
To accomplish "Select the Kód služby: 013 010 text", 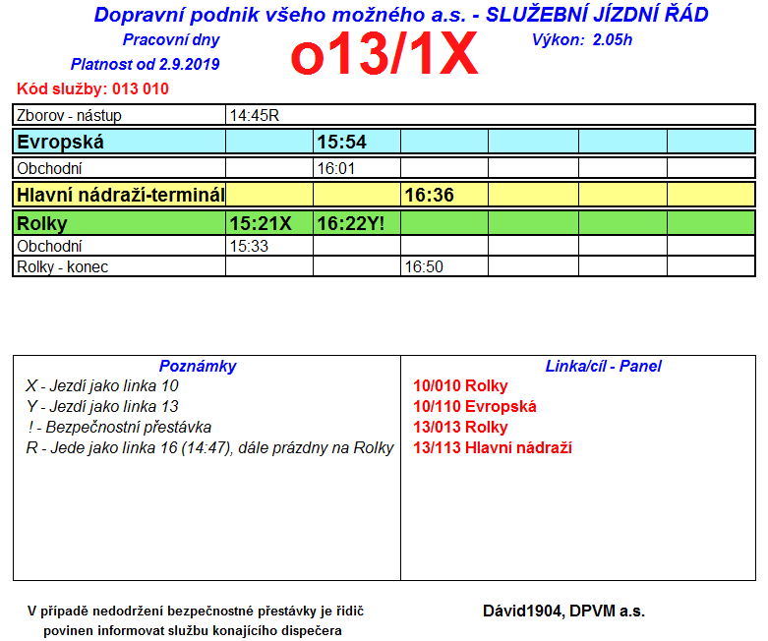I will pyautogui.click(x=92, y=88).
